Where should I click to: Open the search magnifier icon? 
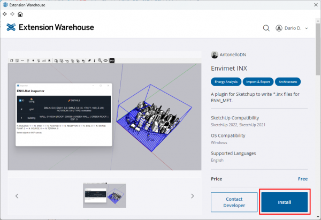[266, 28]
